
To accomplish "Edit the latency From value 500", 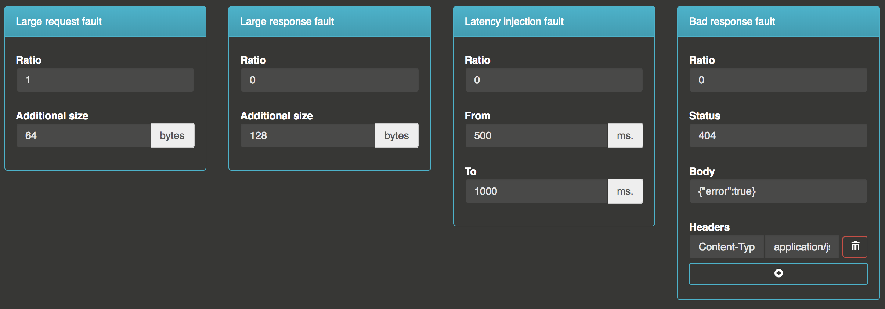I will tap(537, 135).
